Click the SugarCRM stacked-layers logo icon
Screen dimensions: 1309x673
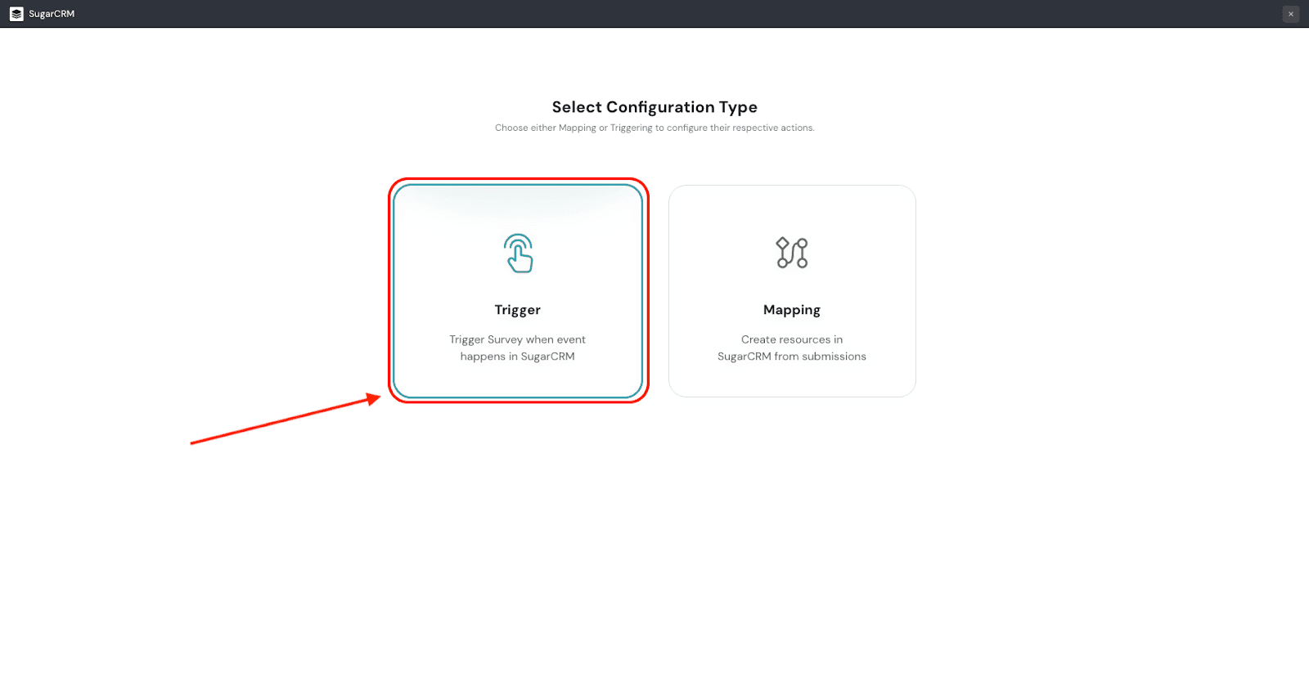pos(16,14)
